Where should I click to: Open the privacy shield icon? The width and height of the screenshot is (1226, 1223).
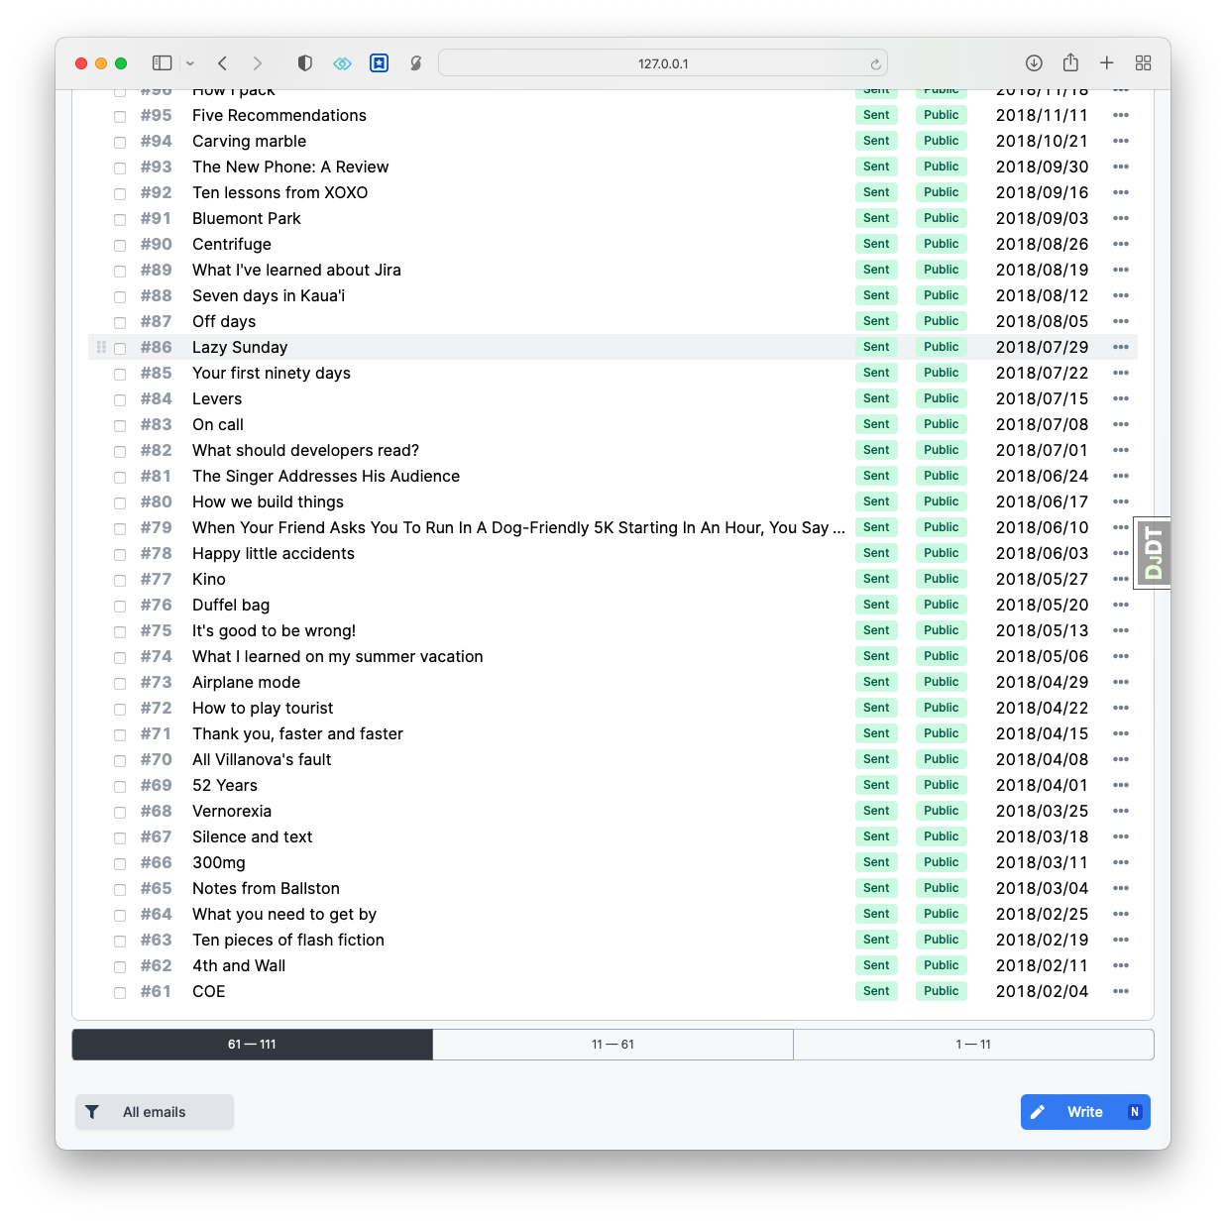pyautogui.click(x=305, y=63)
